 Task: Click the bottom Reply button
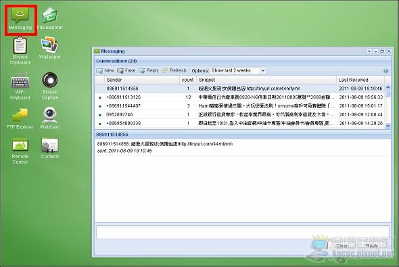tap(372, 245)
